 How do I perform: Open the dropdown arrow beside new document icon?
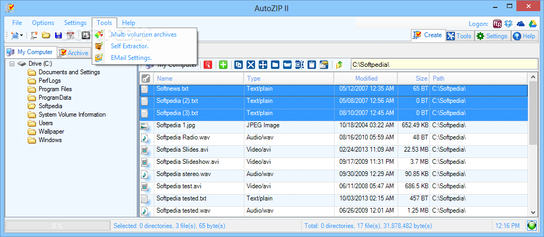pyautogui.click(x=22, y=36)
